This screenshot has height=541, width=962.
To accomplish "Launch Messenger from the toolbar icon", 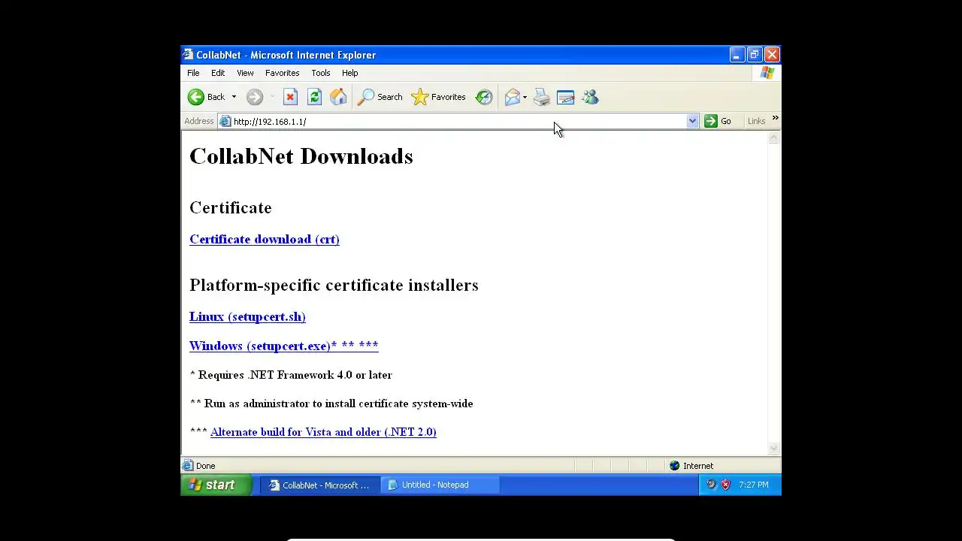I will point(590,97).
